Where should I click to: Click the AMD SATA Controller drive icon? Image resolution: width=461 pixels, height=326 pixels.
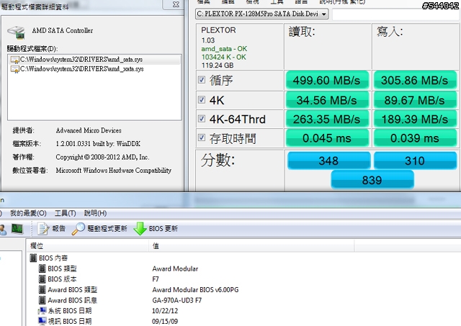(x=16, y=32)
